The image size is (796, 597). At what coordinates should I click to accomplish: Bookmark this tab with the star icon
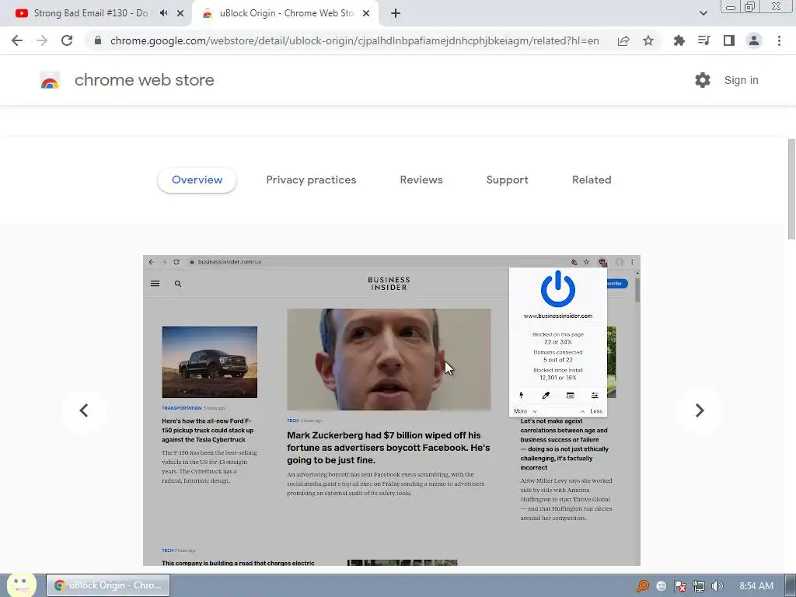648,40
